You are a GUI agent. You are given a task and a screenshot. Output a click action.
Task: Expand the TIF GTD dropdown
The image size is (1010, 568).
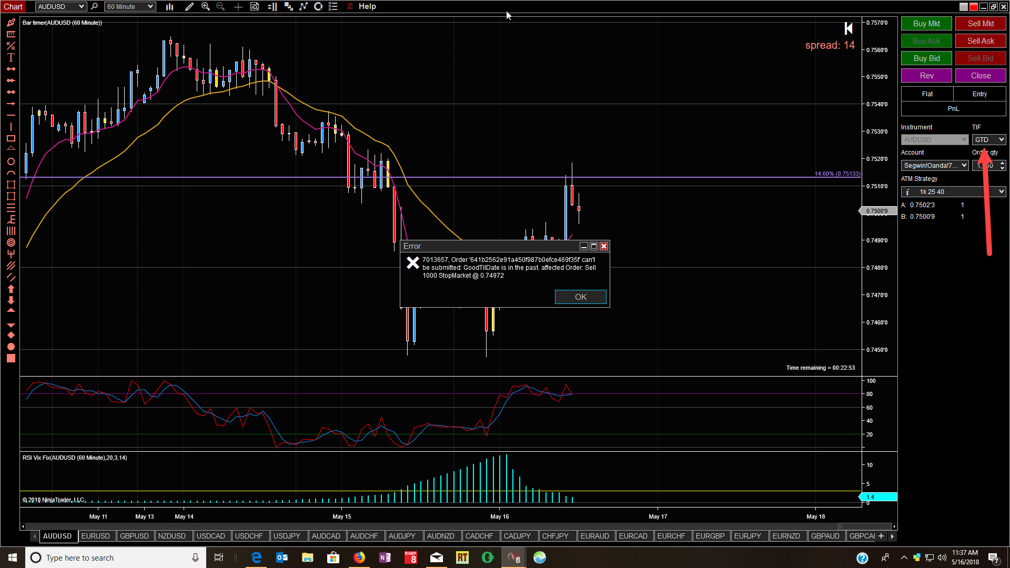tap(1001, 139)
